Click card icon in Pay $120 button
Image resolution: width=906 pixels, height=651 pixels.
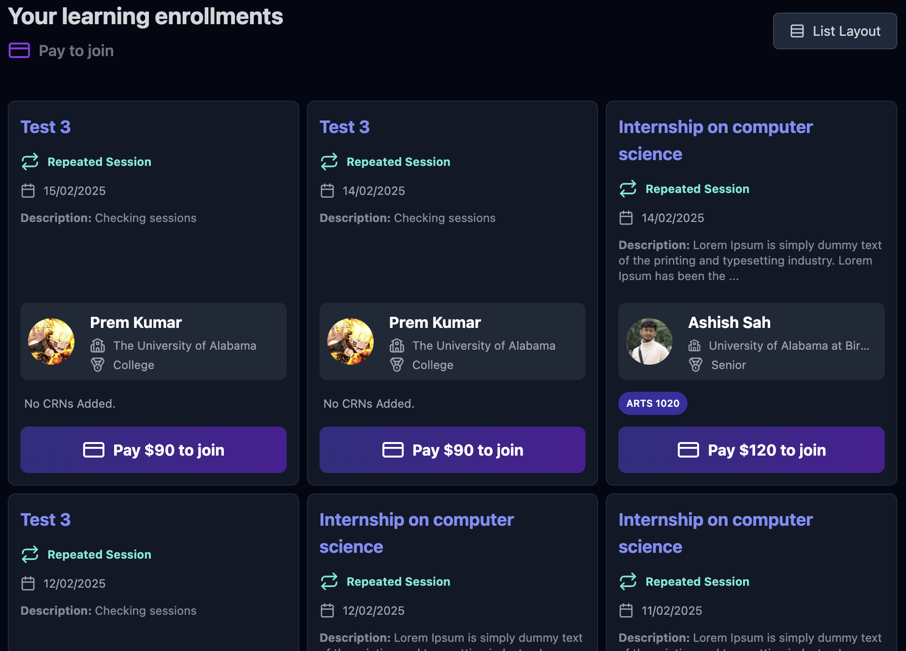(x=688, y=450)
